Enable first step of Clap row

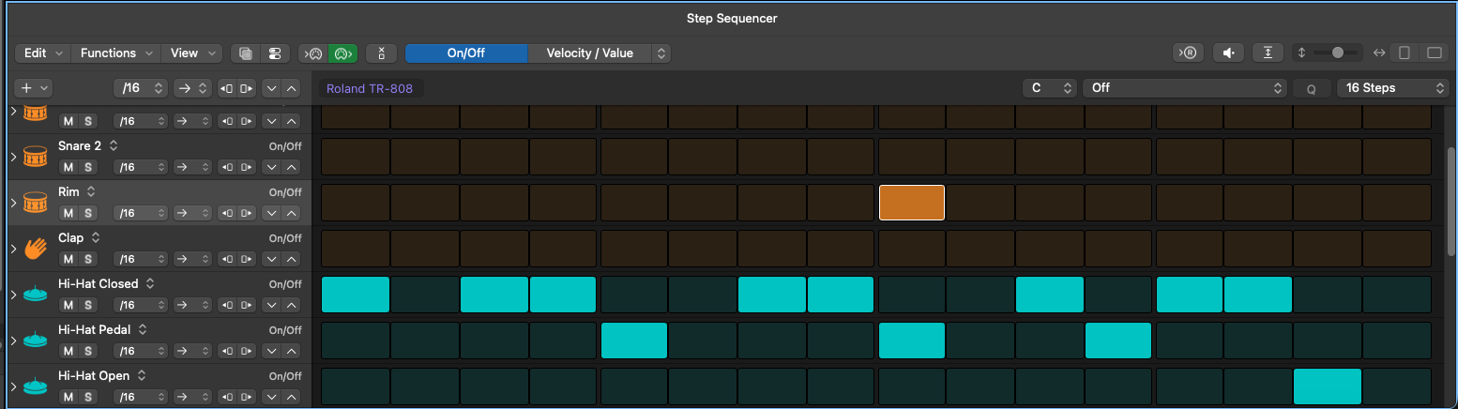pos(356,249)
